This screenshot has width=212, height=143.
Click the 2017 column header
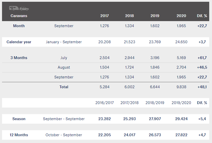[x=104, y=16]
